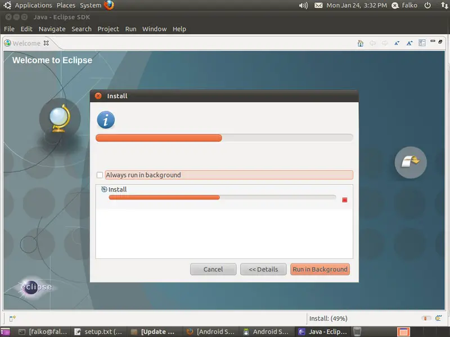Open the falko user menu

tap(405, 6)
